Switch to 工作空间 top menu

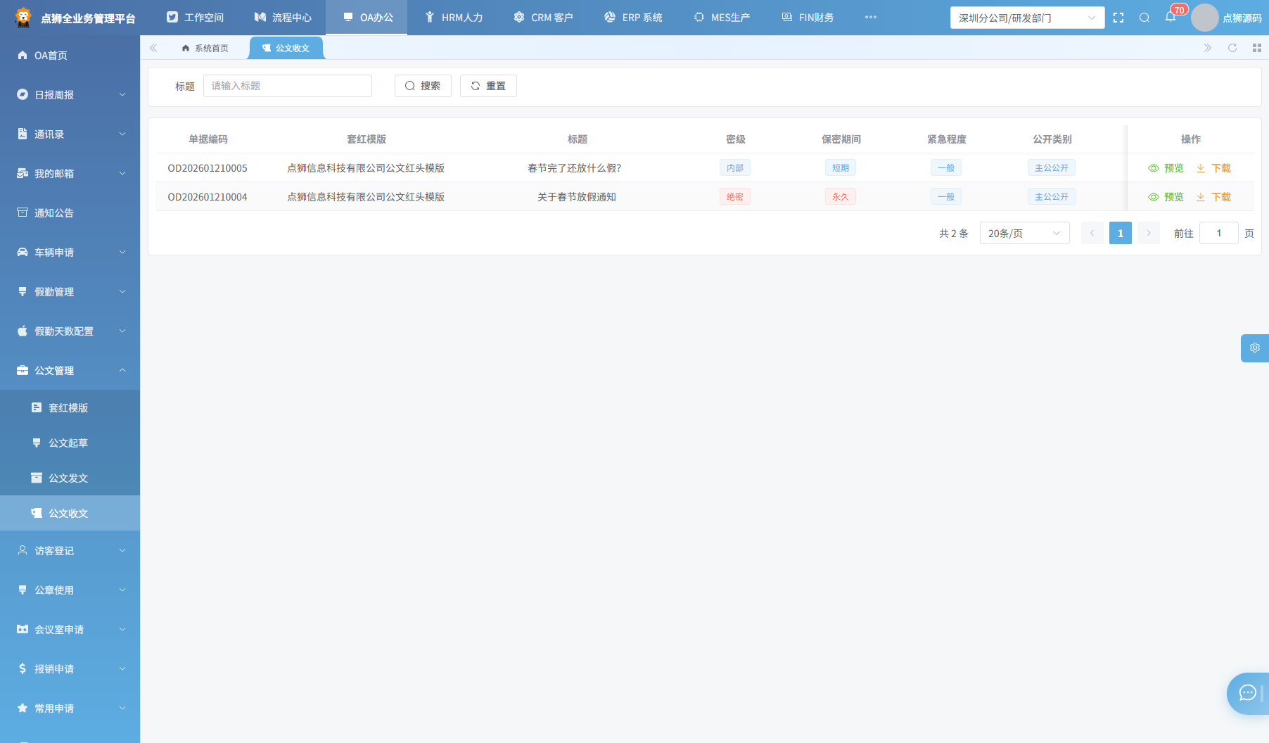point(195,18)
